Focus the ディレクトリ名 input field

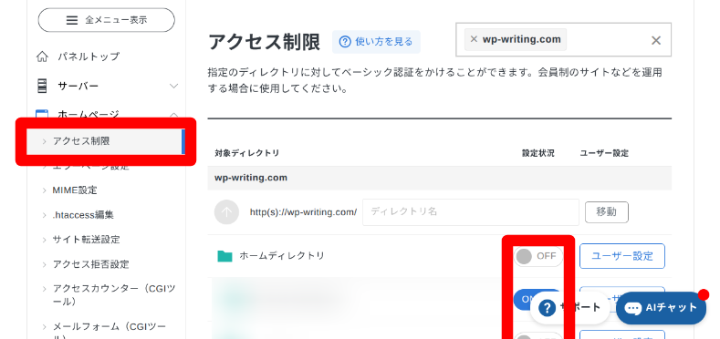coord(471,212)
